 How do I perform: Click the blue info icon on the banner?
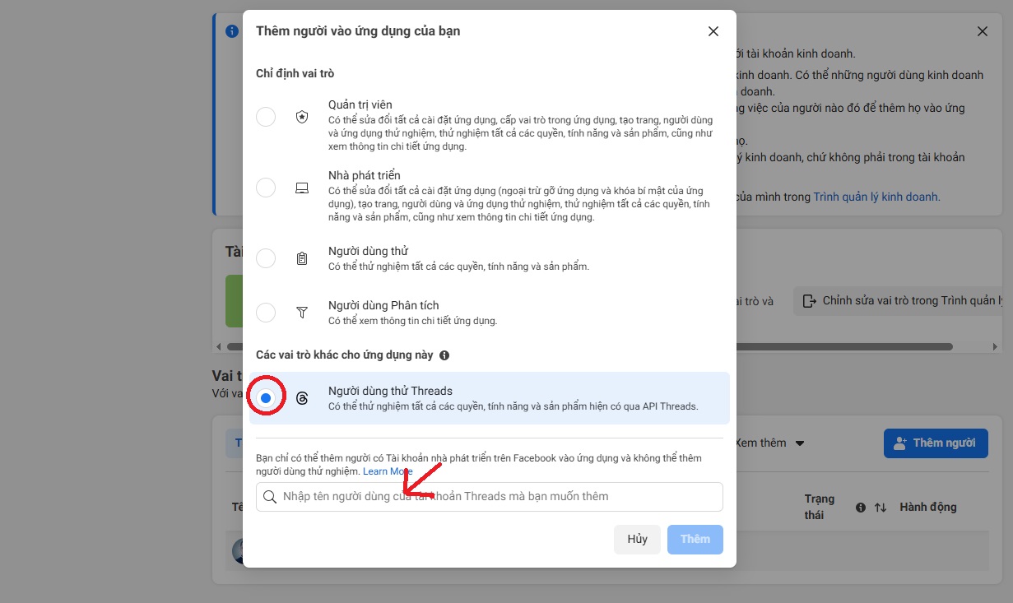tap(232, 31)
